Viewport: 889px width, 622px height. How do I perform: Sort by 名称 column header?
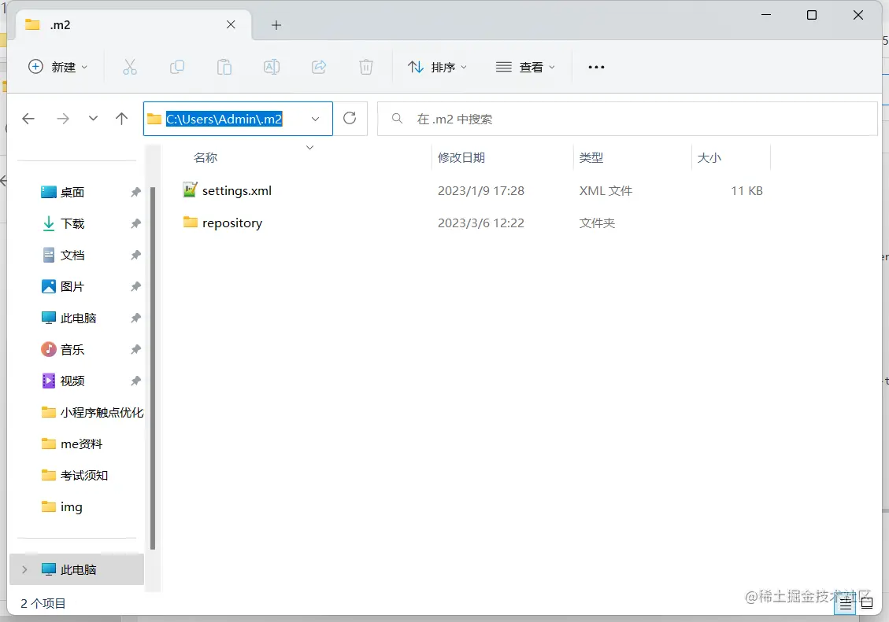tap(206, 158)
